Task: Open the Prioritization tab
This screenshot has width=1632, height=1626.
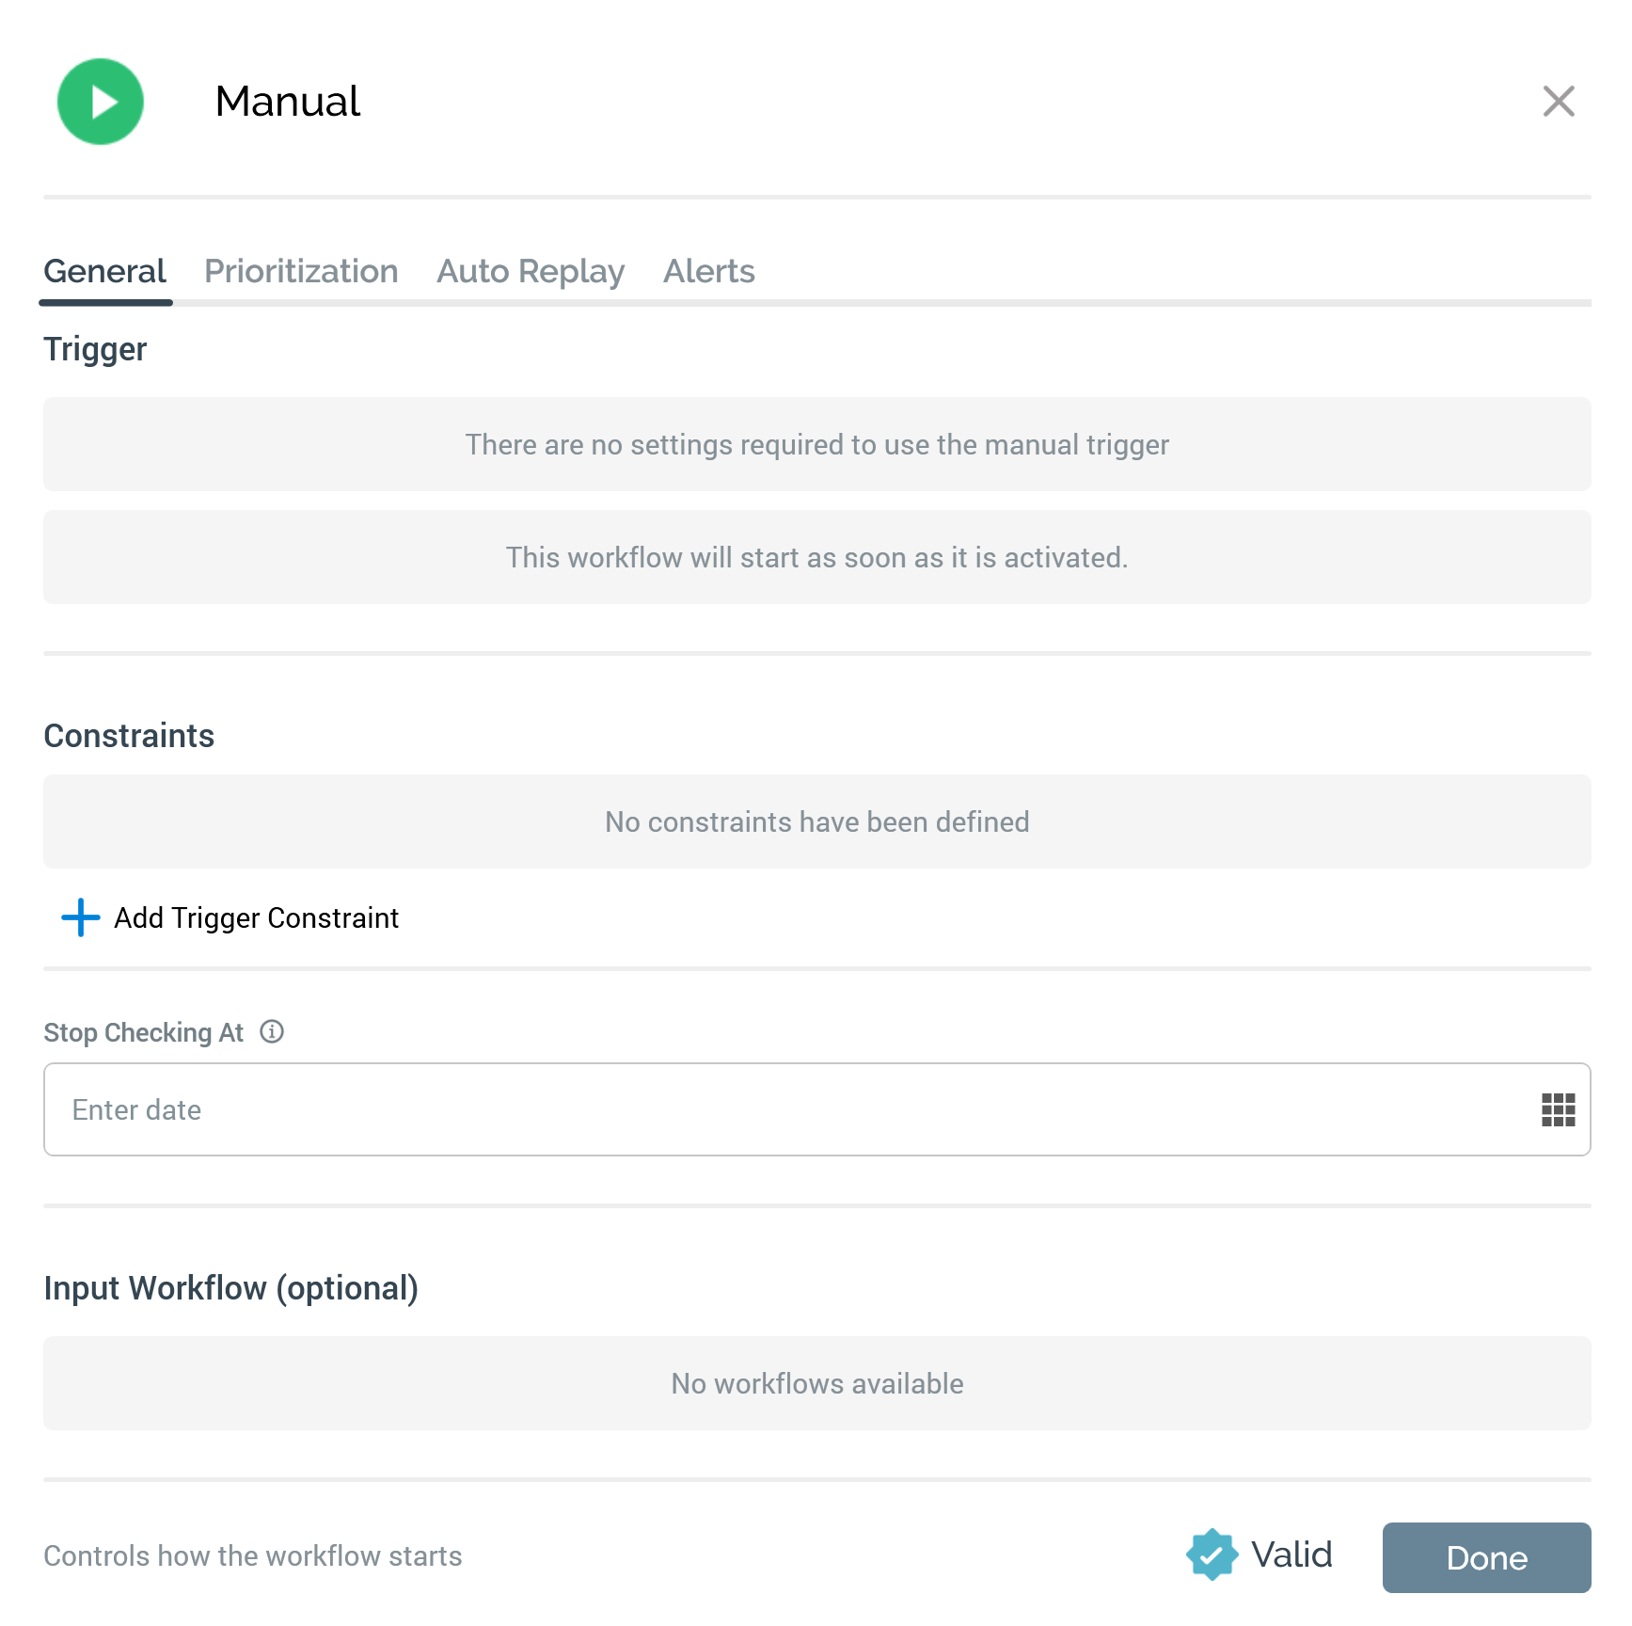Action: pyautogui.click(x=301, y=272)
